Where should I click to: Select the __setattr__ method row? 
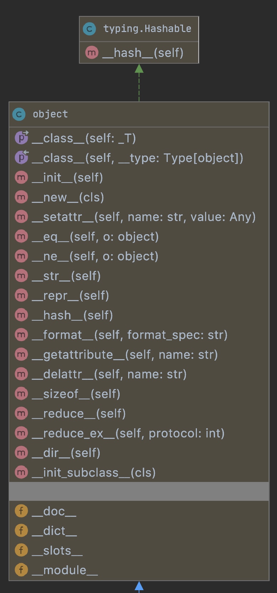tap(143, 217)
